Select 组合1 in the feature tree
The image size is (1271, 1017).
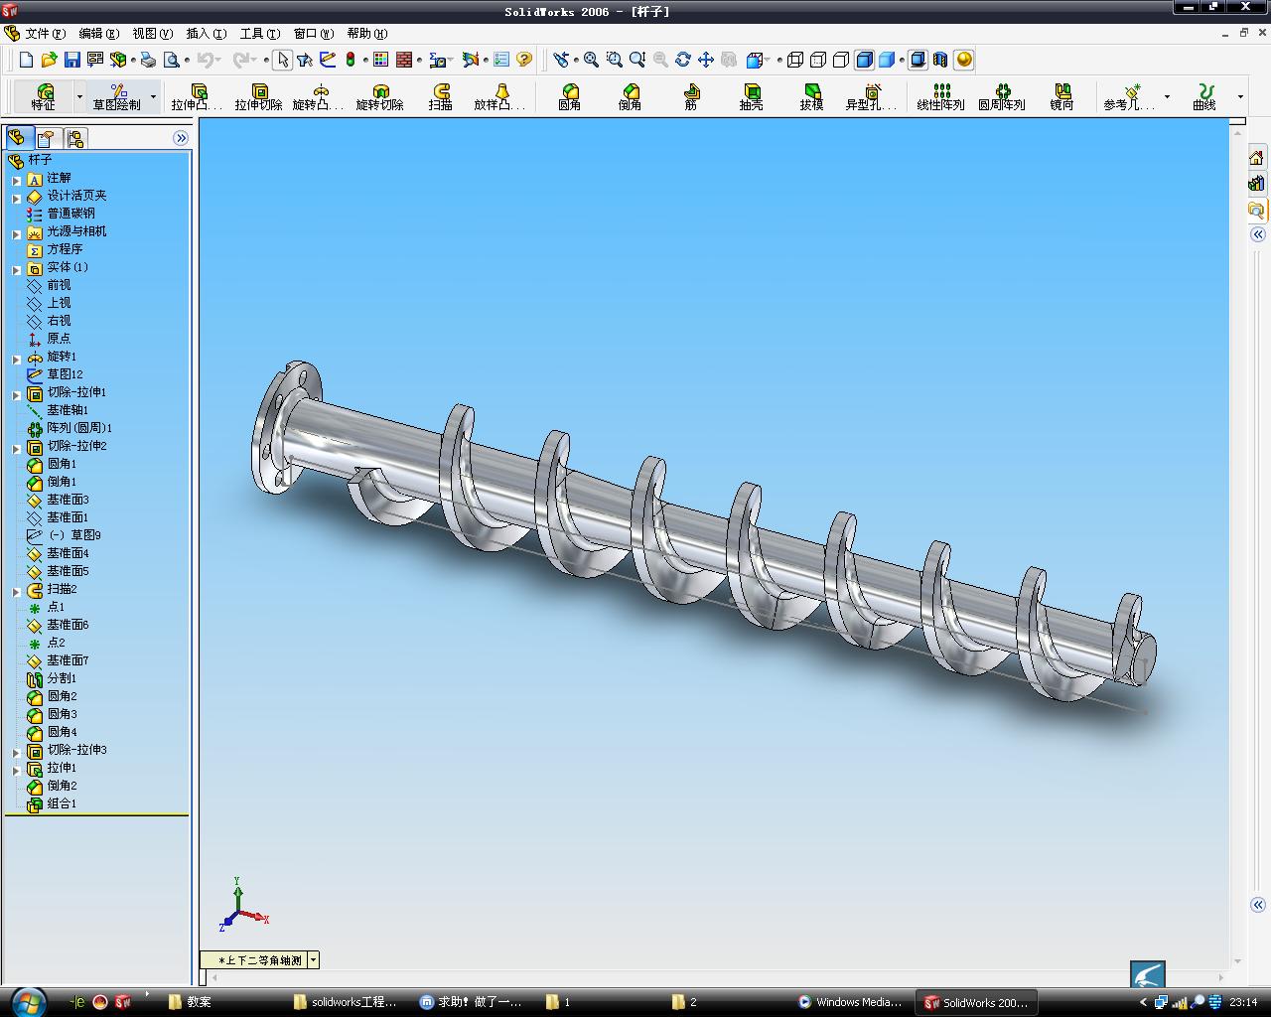pos(62,803)
